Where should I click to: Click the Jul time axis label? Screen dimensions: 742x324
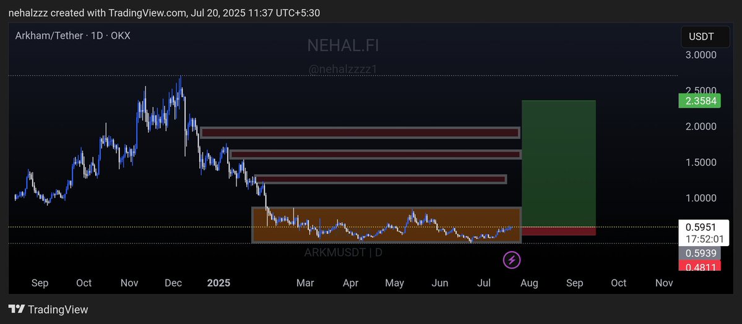pyautogui.click(x=484, y=283)
